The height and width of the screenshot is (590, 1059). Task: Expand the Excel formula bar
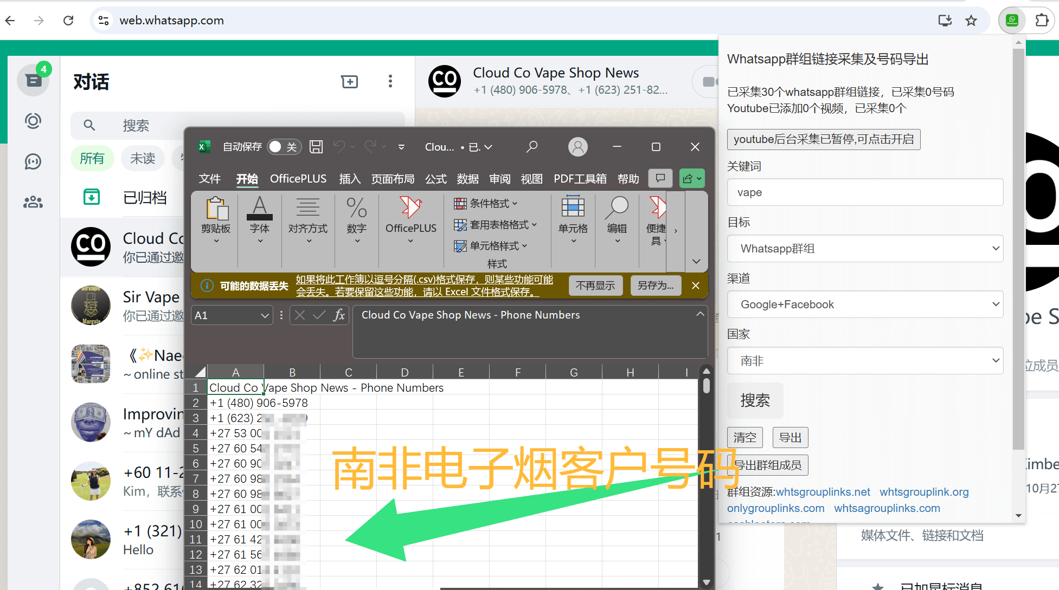coord(700,314)
